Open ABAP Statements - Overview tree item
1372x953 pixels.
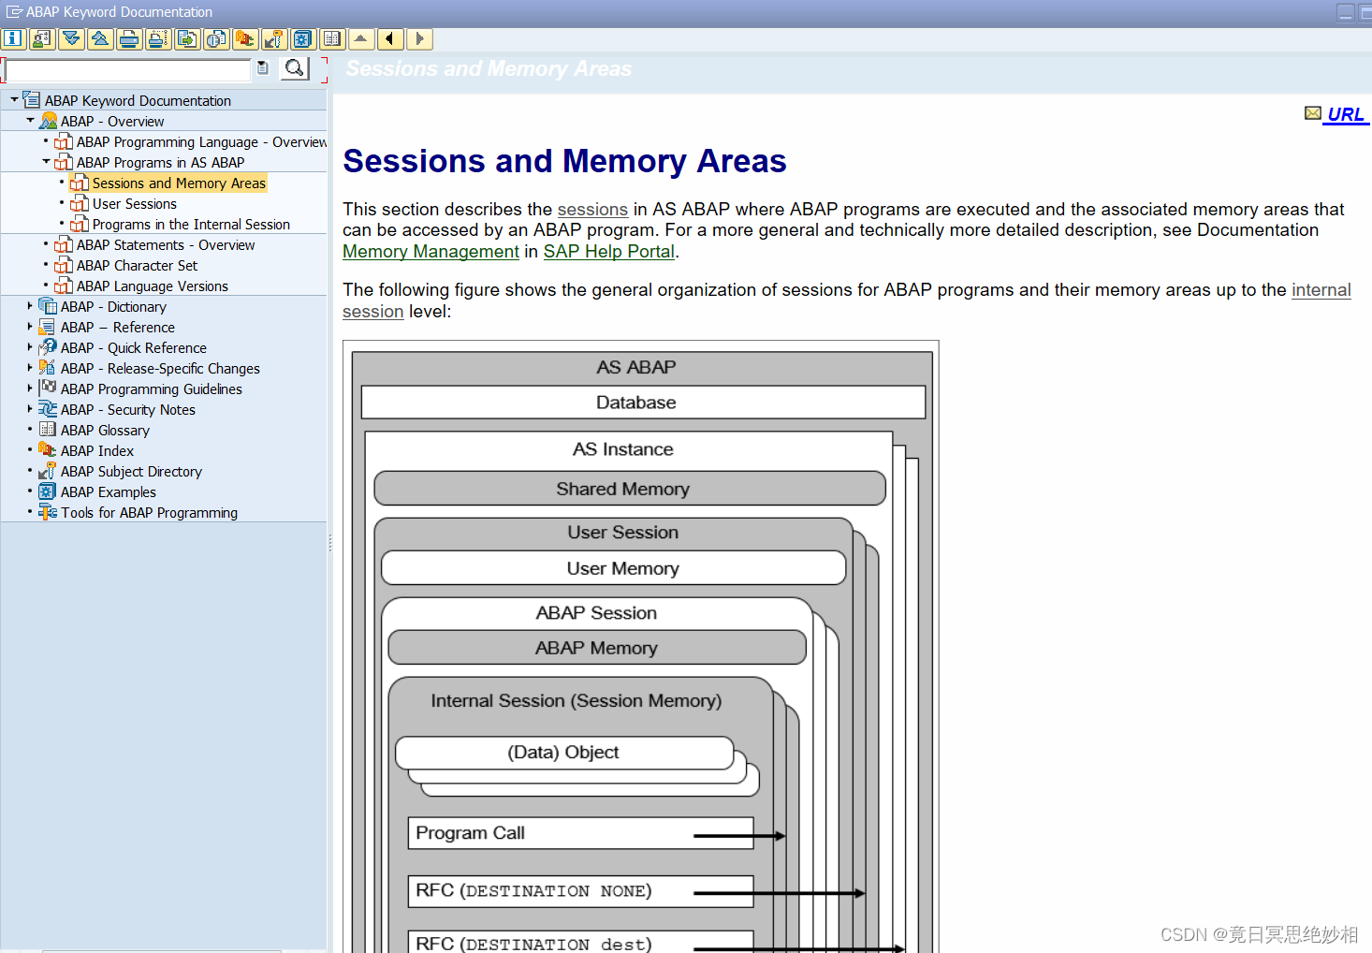tap(166, 245)
